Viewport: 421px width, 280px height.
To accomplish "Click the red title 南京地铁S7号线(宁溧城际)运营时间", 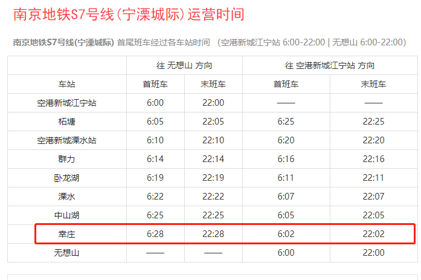I will (129, 15).
